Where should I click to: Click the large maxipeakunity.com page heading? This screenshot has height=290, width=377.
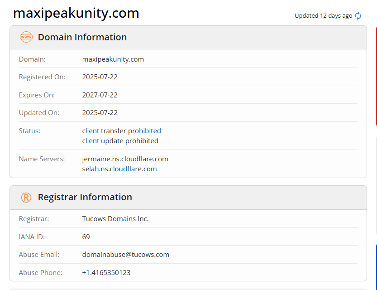point(76,13)
